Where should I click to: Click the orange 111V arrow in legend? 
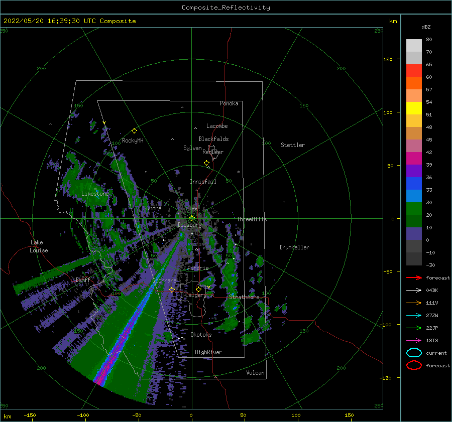click(x=414, y=303)
